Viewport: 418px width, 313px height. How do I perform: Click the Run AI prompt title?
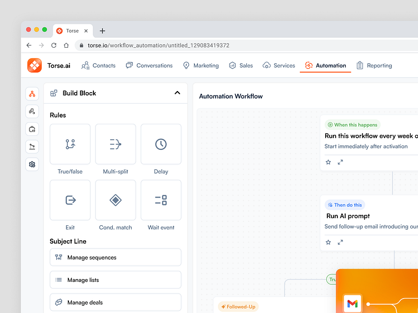point(348,216)
